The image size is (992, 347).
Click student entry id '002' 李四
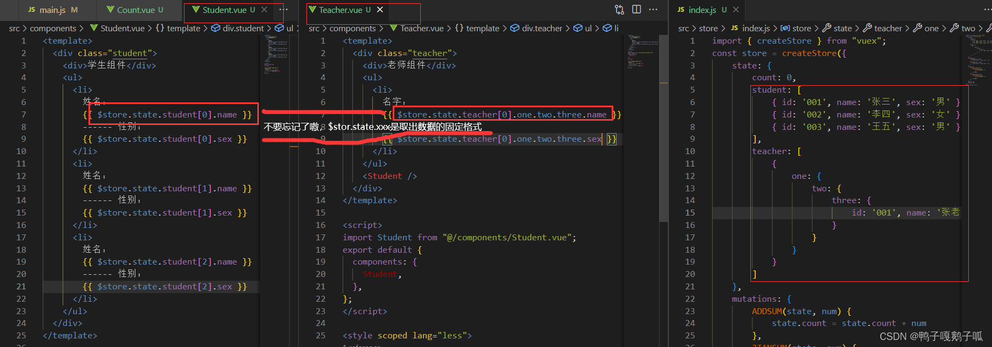click(x=866, y=115)
